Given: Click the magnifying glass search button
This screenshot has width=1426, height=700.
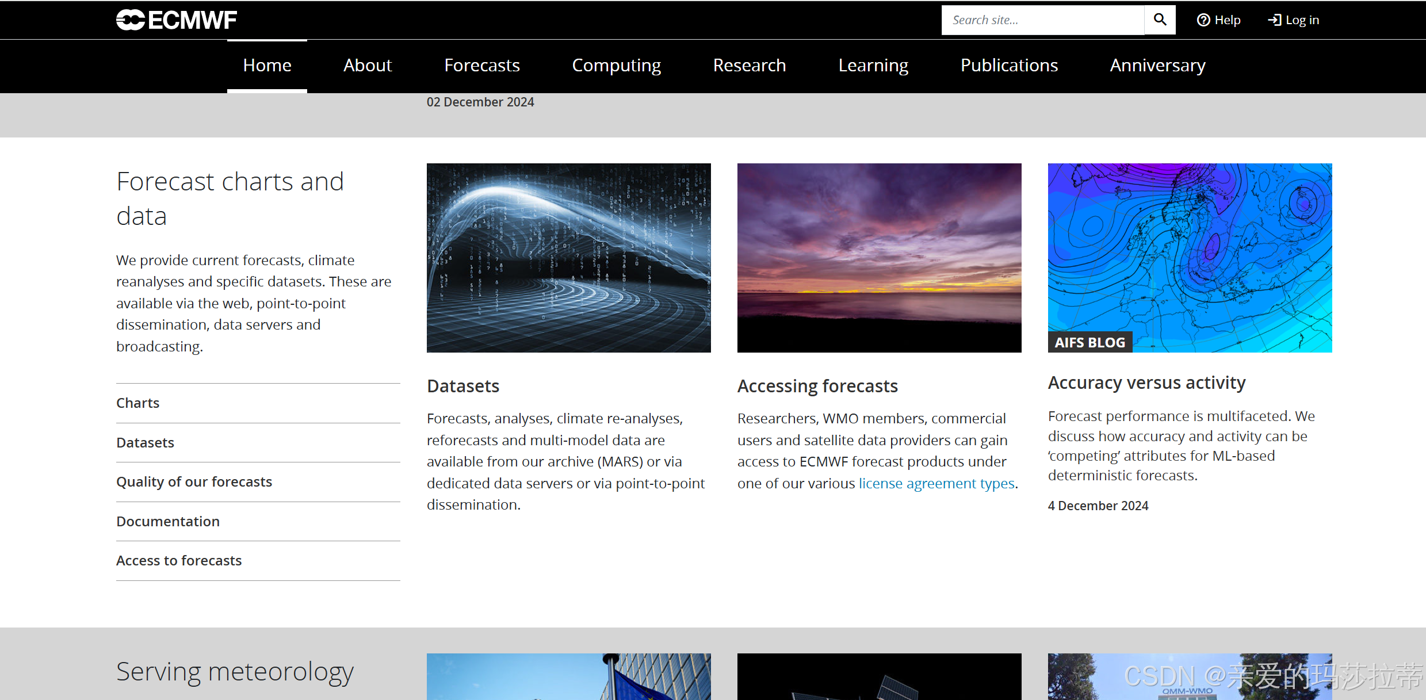Looking at the screenshot, I should (x=1160, y=20).
